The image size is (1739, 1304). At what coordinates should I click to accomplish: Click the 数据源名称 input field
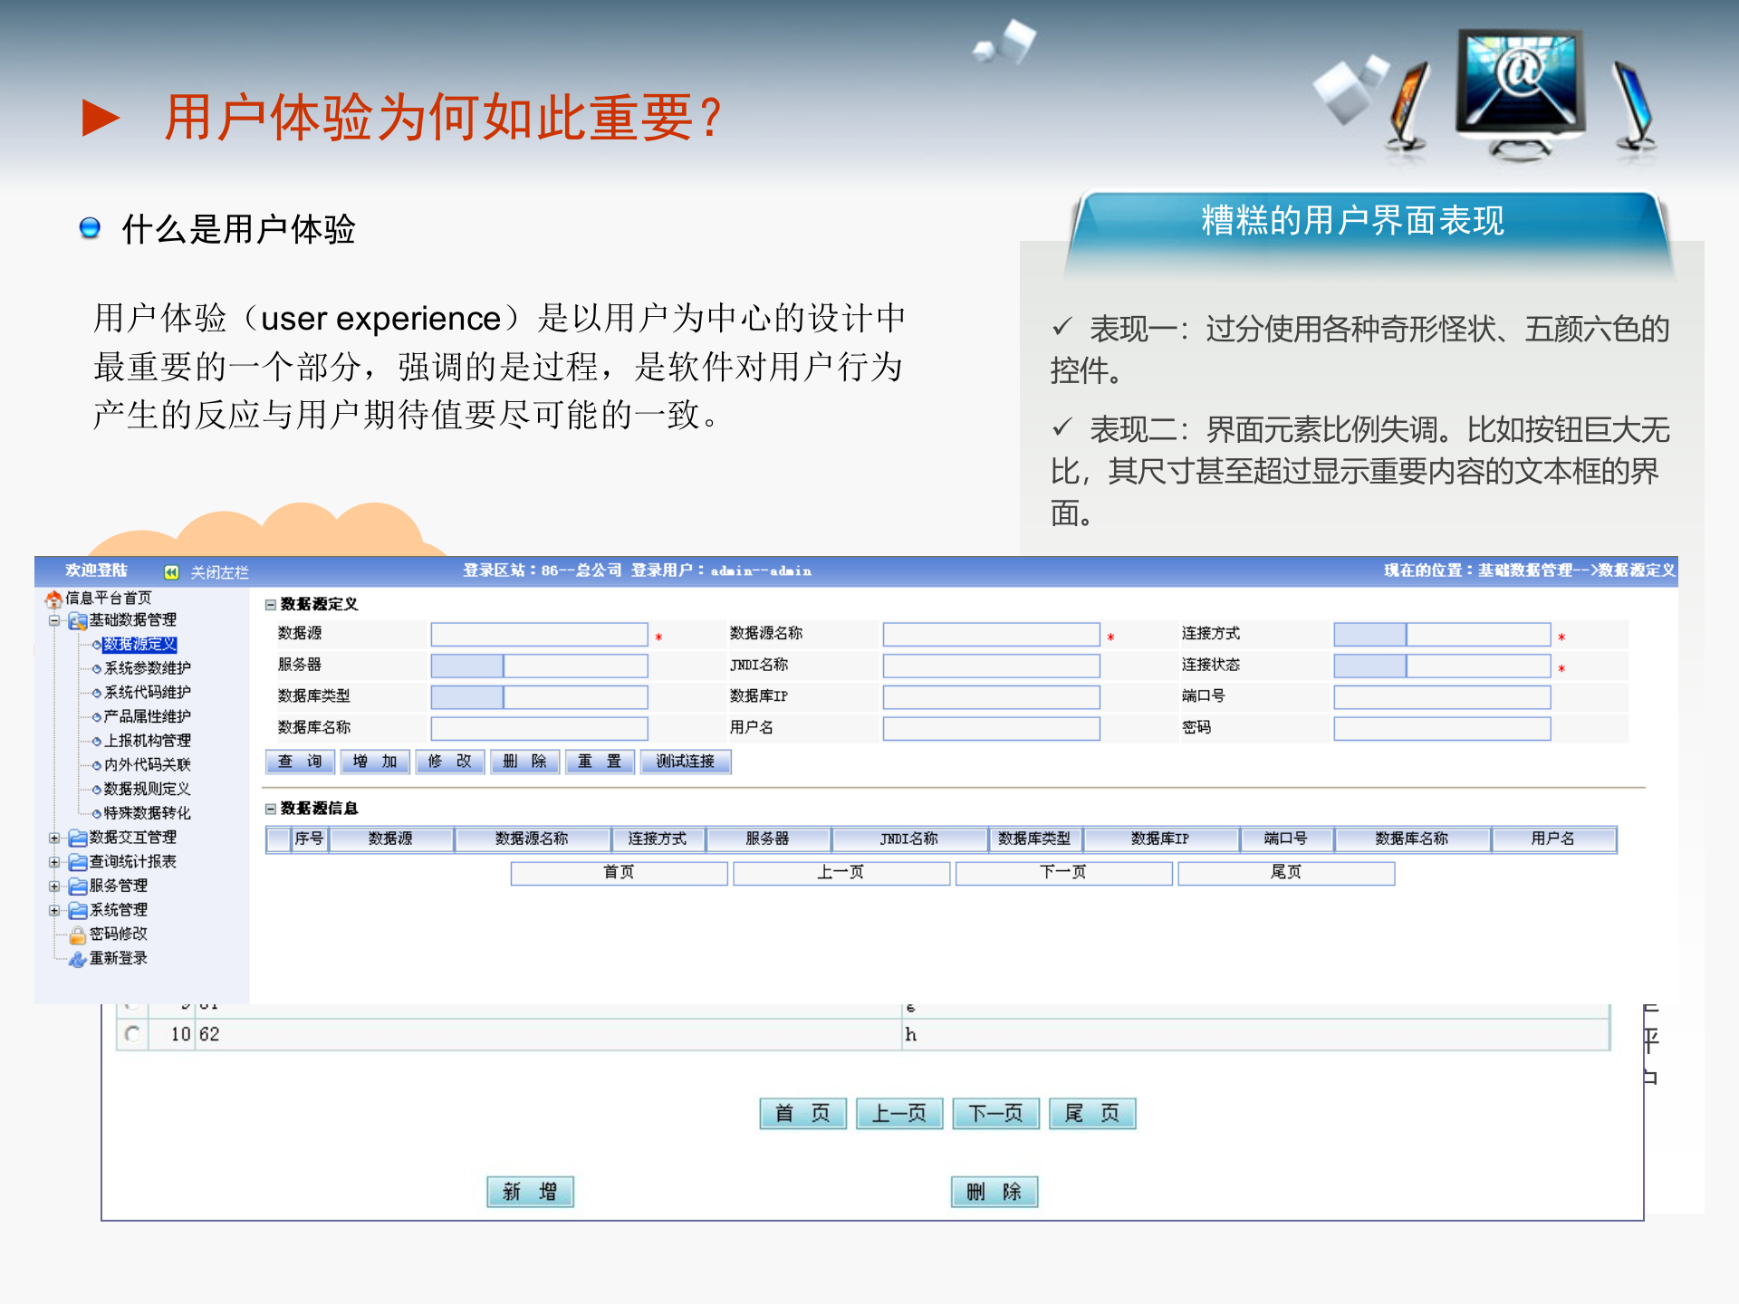point(990,634)
